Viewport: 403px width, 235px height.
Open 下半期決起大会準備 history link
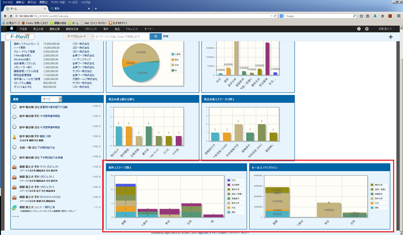[52, 157]
